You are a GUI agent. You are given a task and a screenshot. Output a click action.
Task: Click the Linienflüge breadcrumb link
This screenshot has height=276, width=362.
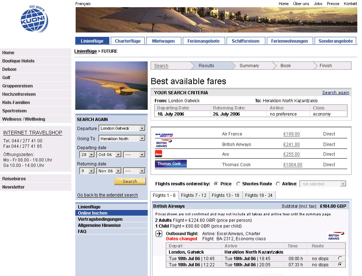point(86,51)
